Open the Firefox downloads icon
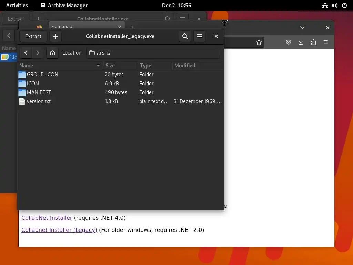This screenshot has width=353, height=265. (301, 42)
